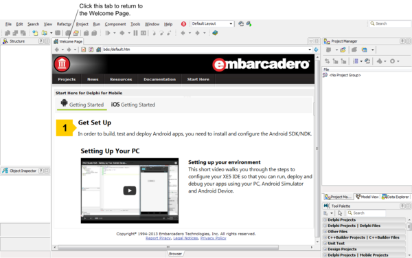This screenshot has width=412, height=258.
Task: Click the red Embarcadero icon beside Help menu
Action: [183, 24]
